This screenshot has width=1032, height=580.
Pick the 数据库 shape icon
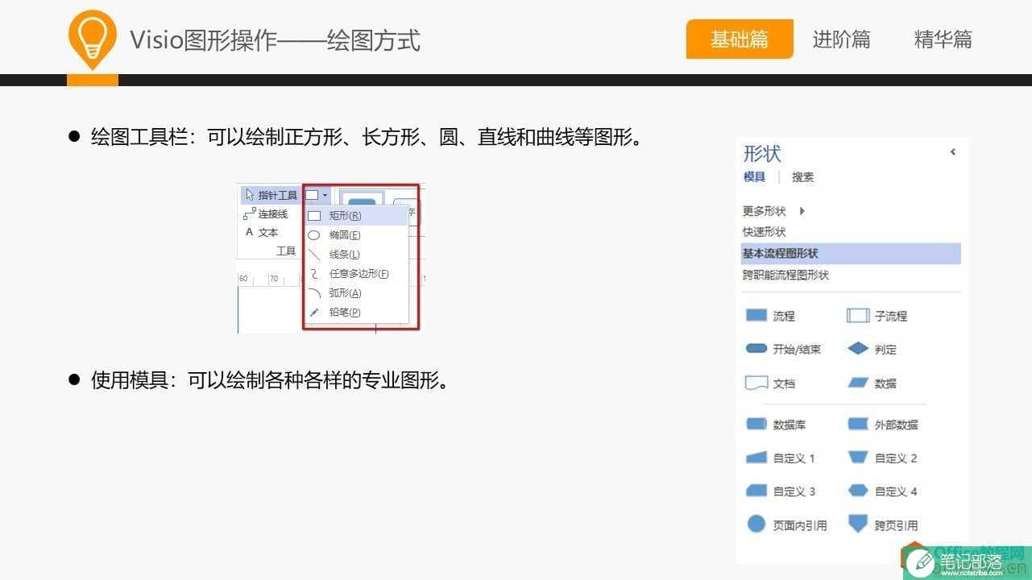(756, 424)
